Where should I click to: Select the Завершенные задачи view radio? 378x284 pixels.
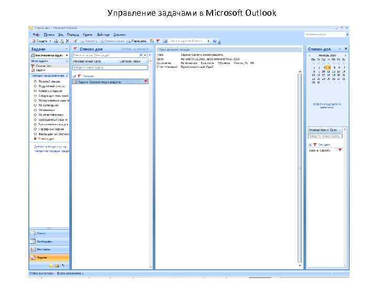pos(35,120)
